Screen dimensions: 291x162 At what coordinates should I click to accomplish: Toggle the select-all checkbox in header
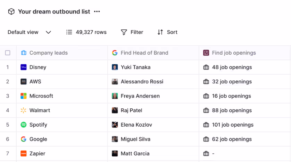tap(8, 53)
